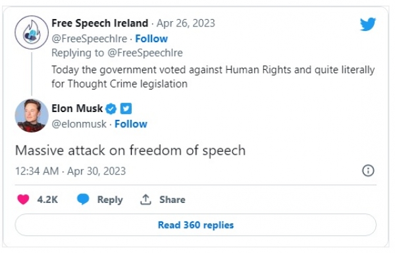This screenshot has height=253, width=395.
Task: Open Elon Musk profile picture
Action: pyautogui.click(x=32, y=115)
